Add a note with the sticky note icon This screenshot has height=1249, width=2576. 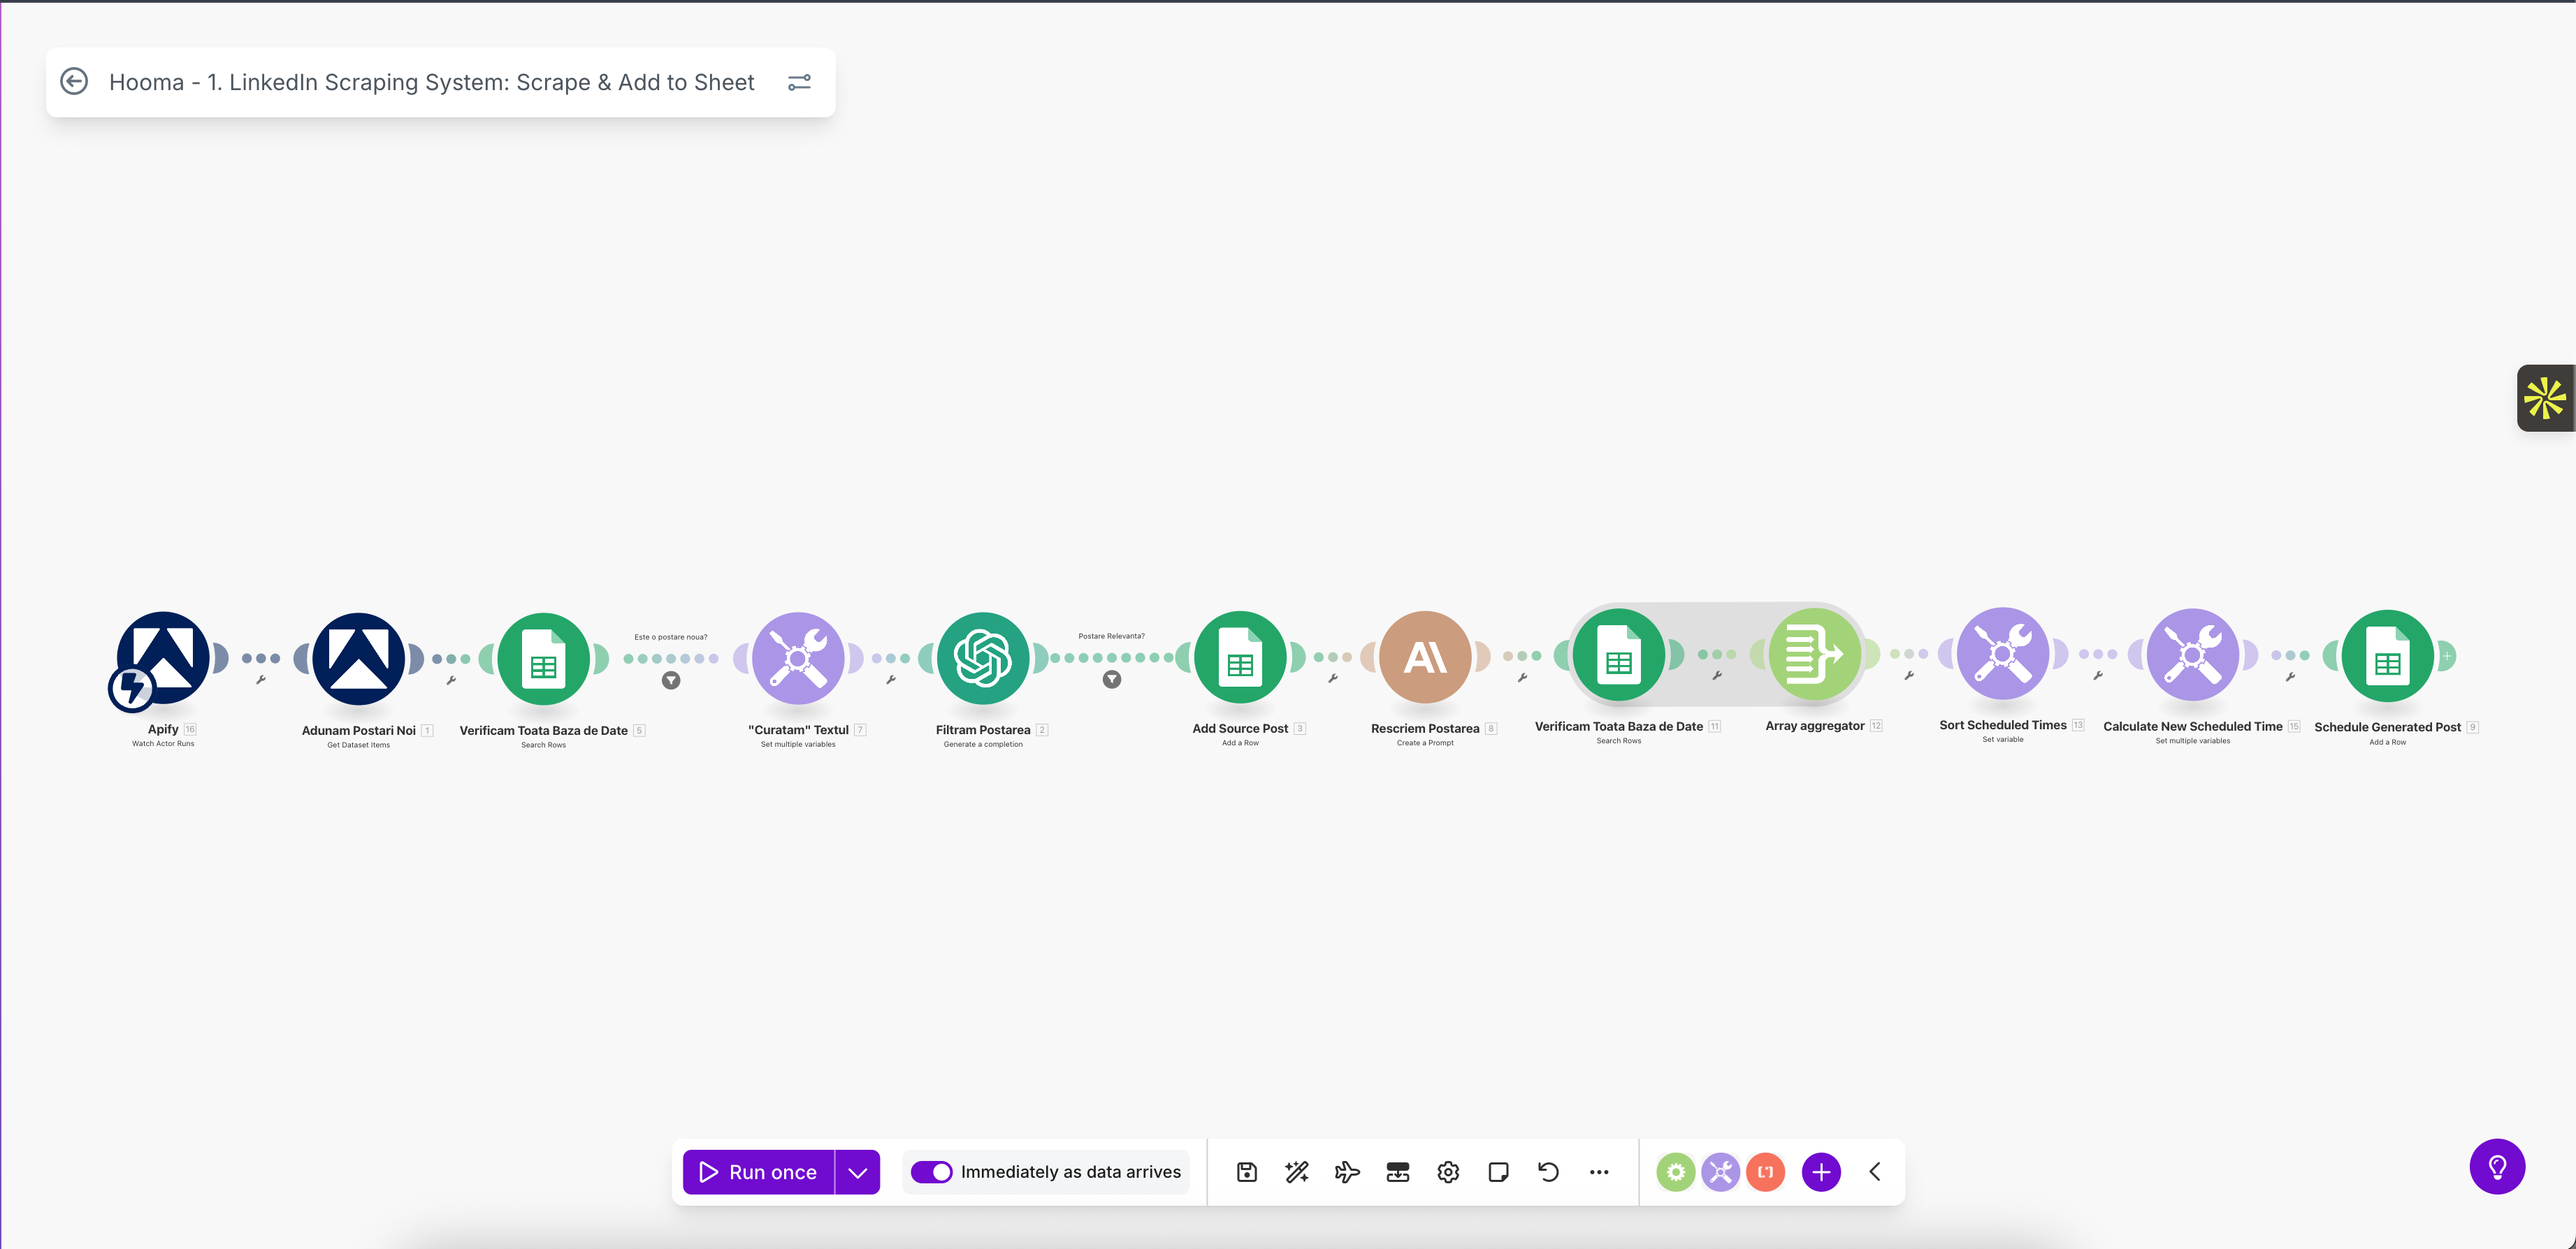1498,1172
